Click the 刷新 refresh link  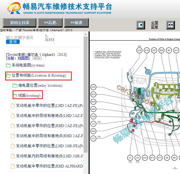tap(37, 58)
